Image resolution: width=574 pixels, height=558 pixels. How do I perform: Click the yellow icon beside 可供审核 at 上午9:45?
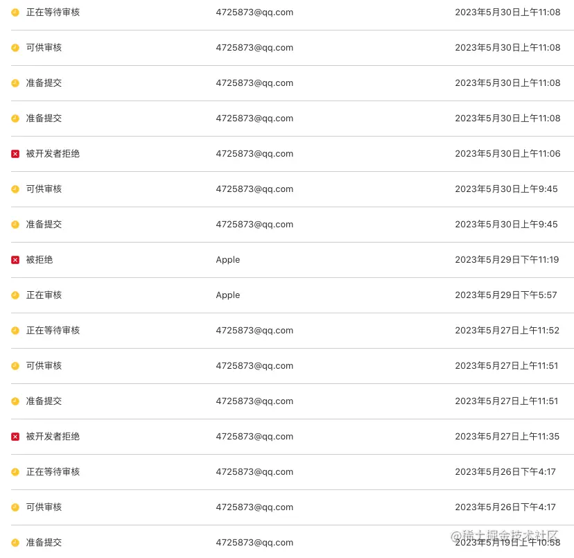15,189
